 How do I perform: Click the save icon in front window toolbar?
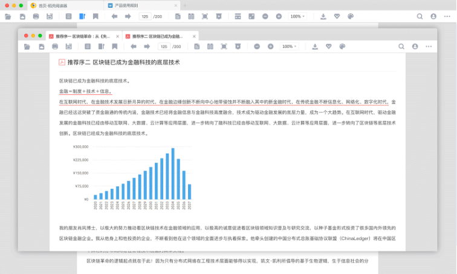pos(68,47)
